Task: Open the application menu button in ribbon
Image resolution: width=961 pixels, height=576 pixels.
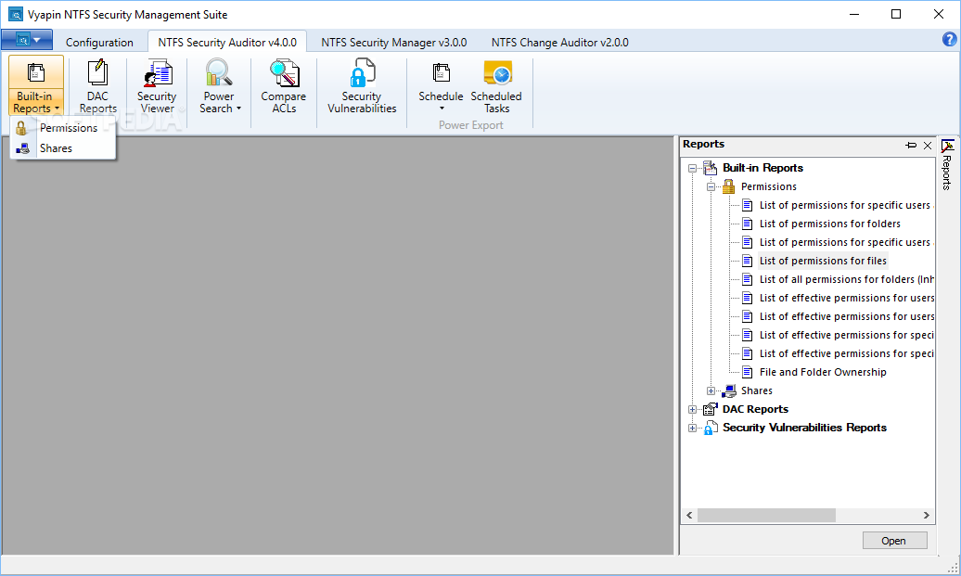Action: [26, 40]
